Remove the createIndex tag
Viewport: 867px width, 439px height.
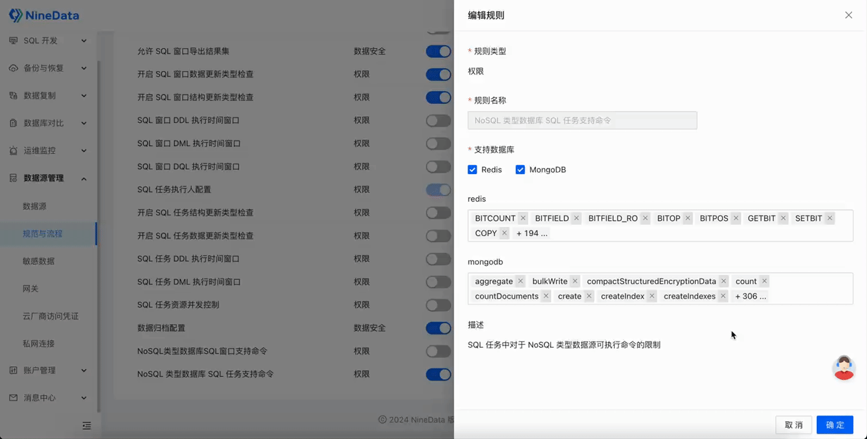click(652, 296)
